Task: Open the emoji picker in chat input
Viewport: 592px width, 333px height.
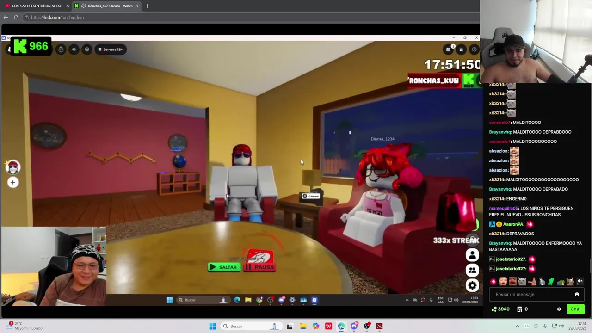Action: 577,294
